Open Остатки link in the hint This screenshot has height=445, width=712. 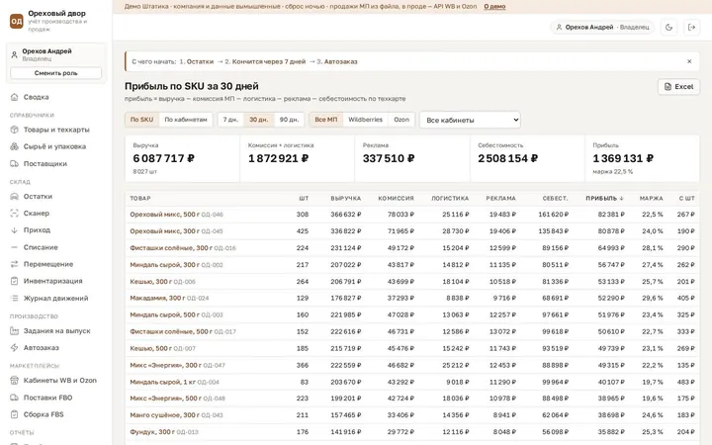coord(200,61)
